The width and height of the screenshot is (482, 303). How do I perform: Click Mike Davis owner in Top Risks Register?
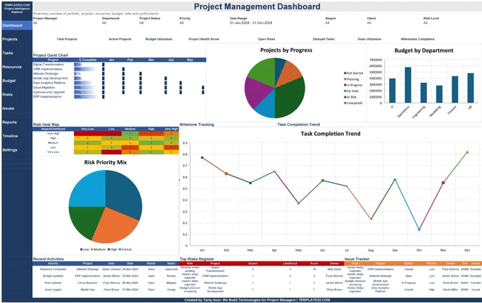335,269
